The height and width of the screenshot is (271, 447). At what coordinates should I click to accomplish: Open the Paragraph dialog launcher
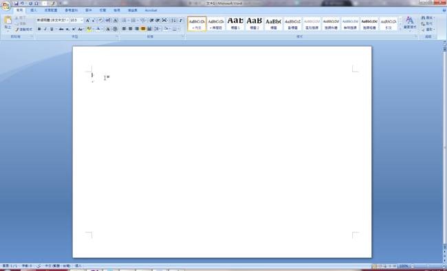point(183,37)
